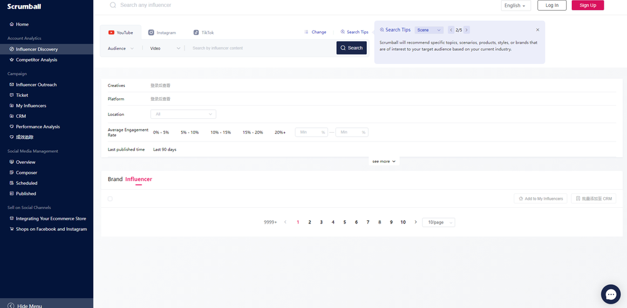Select the Influencer tab
This screenshot has height=308, width=627.
click(139, 180)
